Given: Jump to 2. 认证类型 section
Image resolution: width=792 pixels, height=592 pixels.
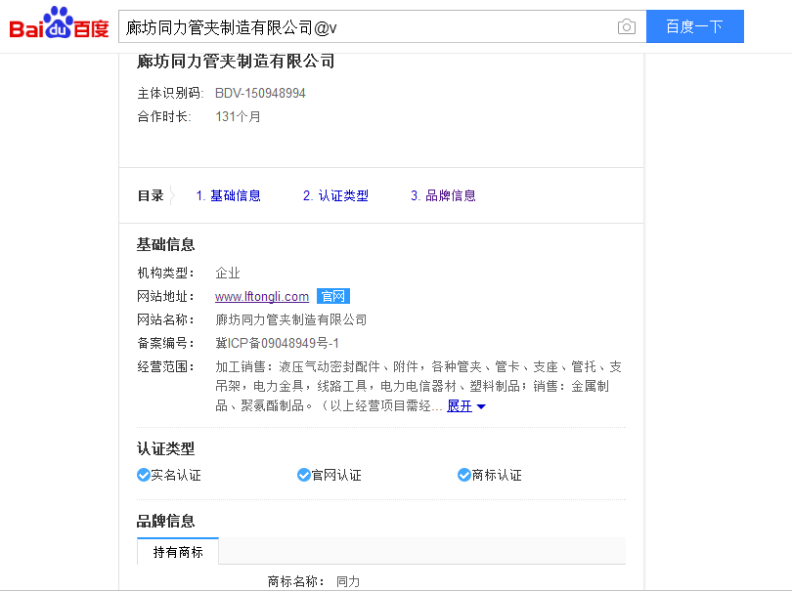Looking at the screenshot, I should click(x=335, y=195).
